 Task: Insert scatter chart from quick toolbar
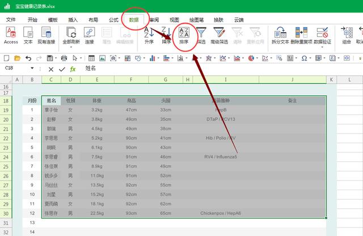click(265, 58)
